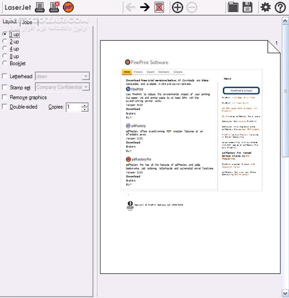The height and width of the screenshot is (298, 289).
Task: Open the Stamp set Company Confidential dropdown
Action: tap(86, 87)
